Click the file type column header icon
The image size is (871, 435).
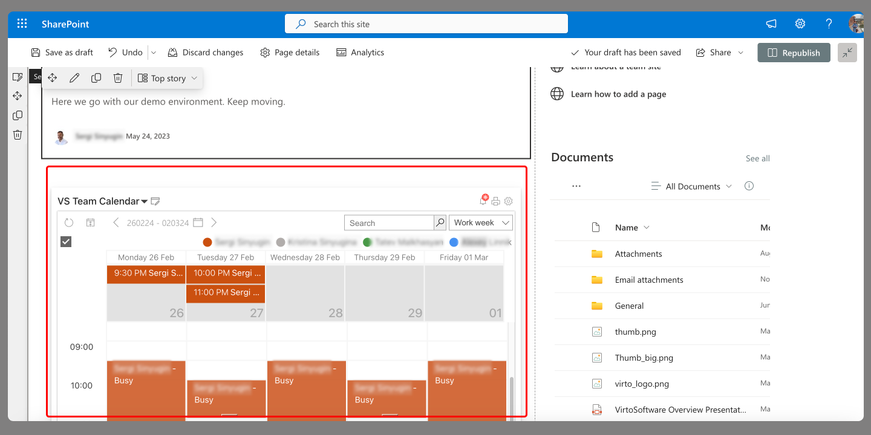[x=596, y=228]
